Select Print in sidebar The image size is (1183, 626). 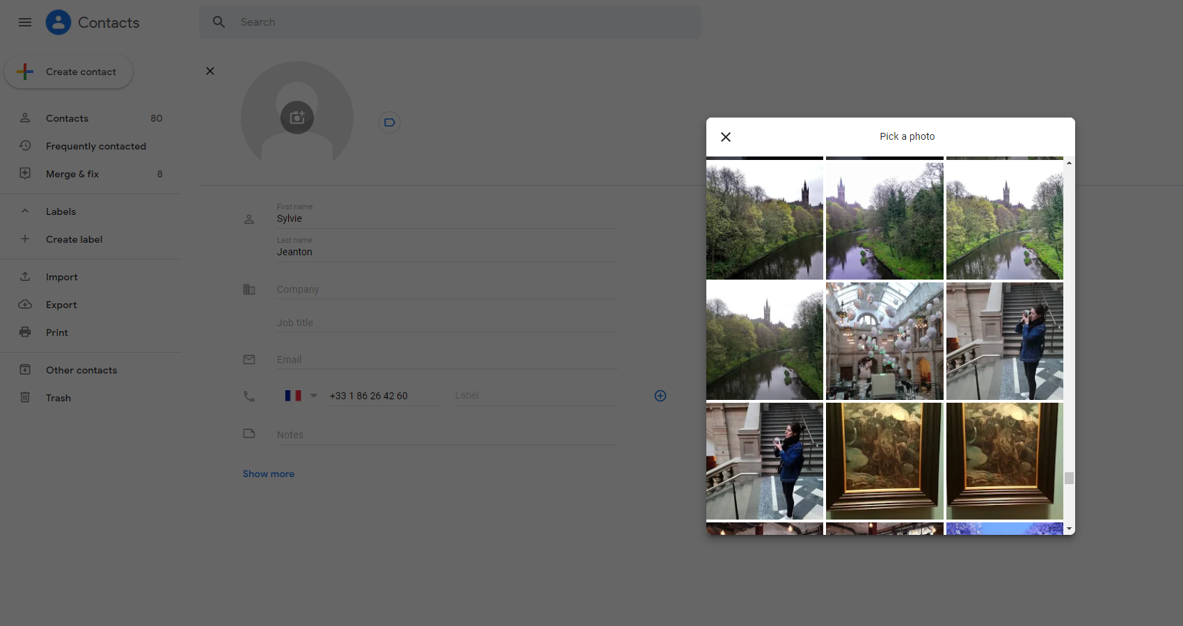pos(90,332)
